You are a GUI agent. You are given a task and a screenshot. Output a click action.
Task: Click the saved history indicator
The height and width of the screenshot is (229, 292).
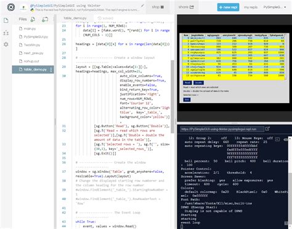(x=105, y=18)
